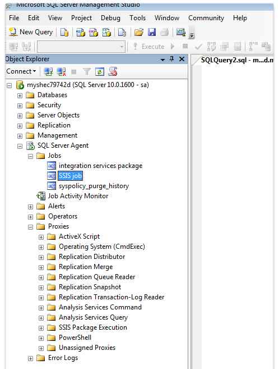Collapse the myshec79742d server node
Viewport: 279px width, 369px height.
(10, 85)
